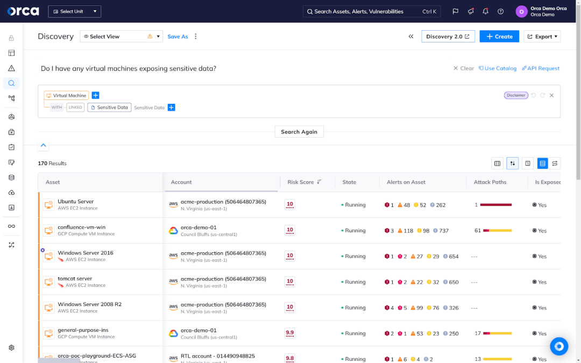Open the shuffle arrows icon in sidebar

pos(11,245)
